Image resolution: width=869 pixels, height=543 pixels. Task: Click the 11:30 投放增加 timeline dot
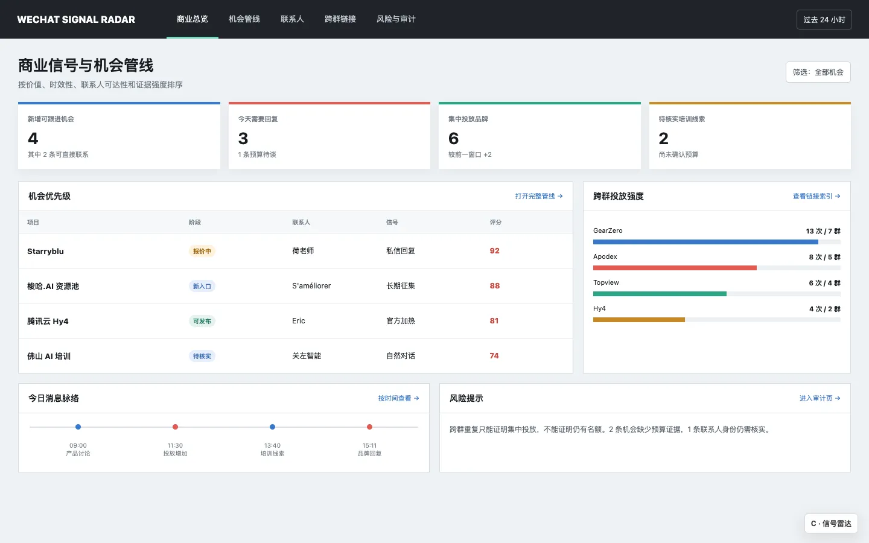[x=175, y=427]
